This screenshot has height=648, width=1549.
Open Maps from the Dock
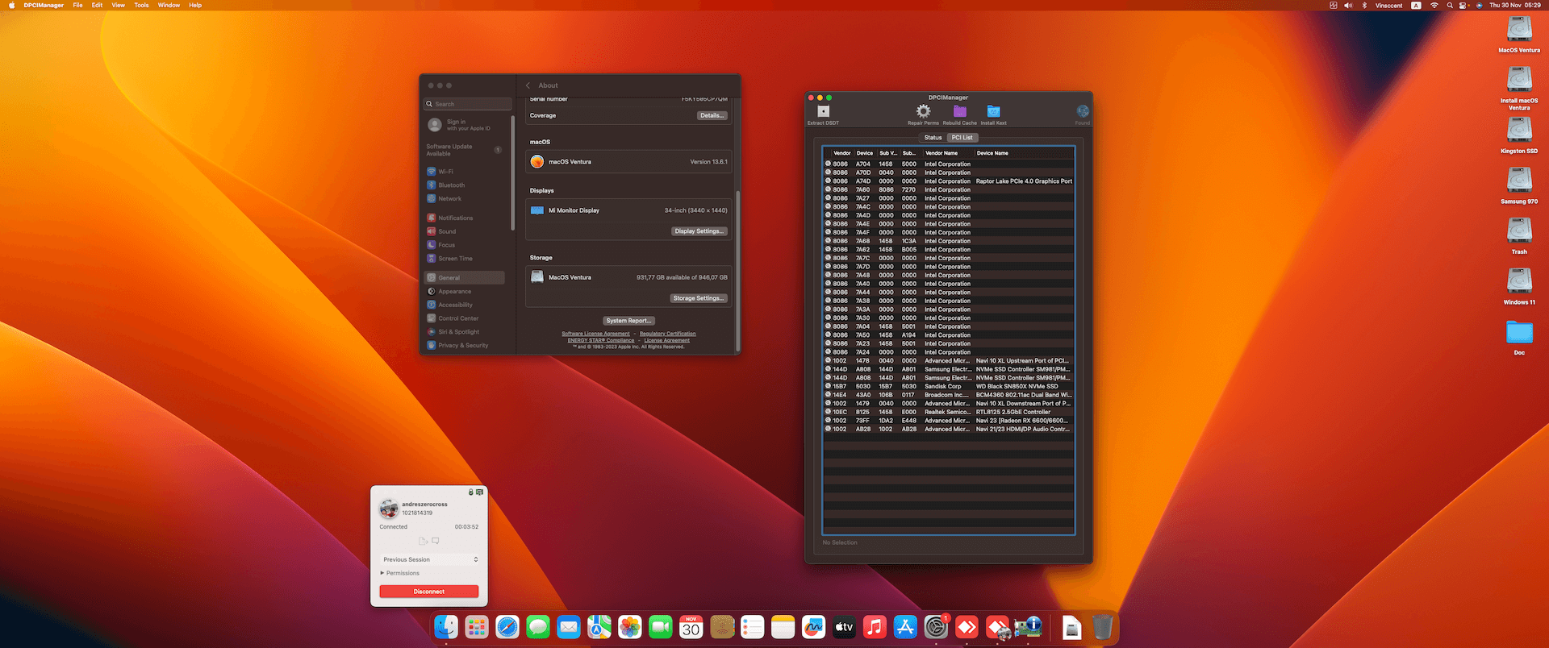pyautogui.click(x=599, y=627)
